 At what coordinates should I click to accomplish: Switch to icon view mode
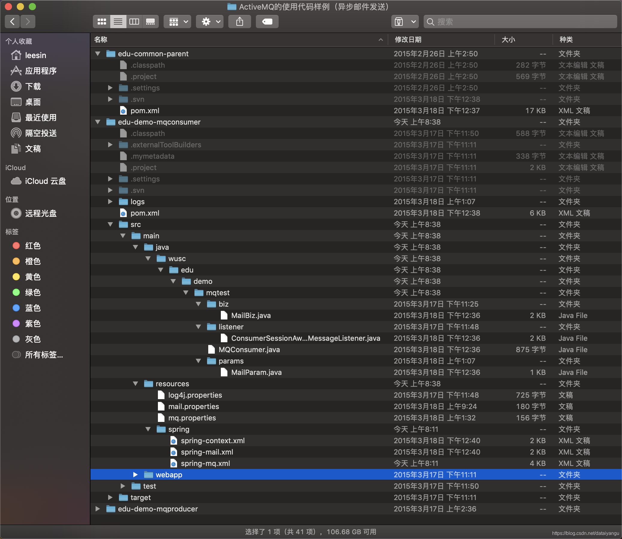[102, 22]
